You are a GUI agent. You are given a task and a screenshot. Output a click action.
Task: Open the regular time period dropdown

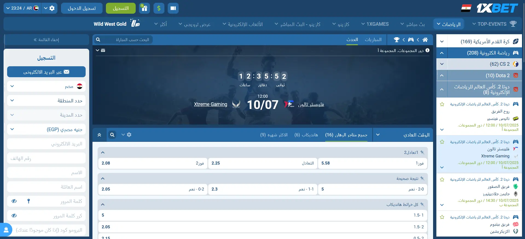403,135
